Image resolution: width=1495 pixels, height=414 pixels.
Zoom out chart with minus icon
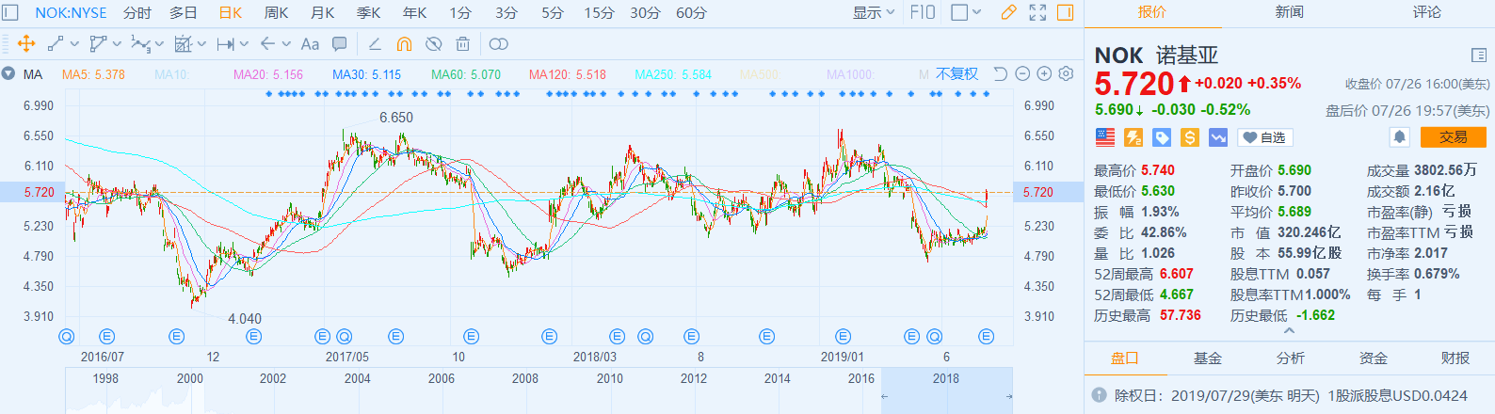pyautogui.click(x=1022, y=73)
